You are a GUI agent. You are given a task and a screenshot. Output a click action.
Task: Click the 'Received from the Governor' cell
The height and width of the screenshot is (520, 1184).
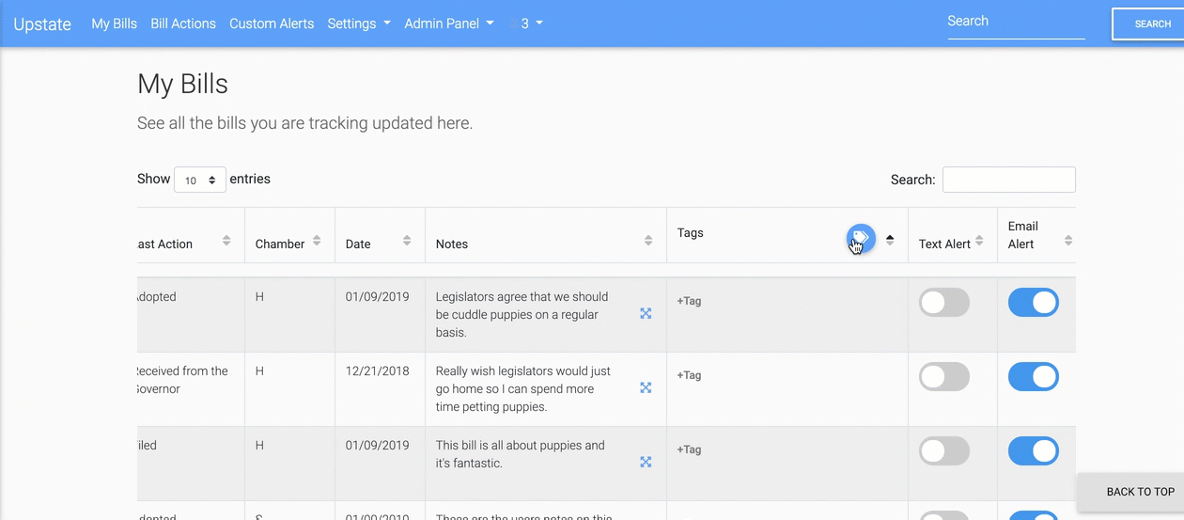point(191,389)
